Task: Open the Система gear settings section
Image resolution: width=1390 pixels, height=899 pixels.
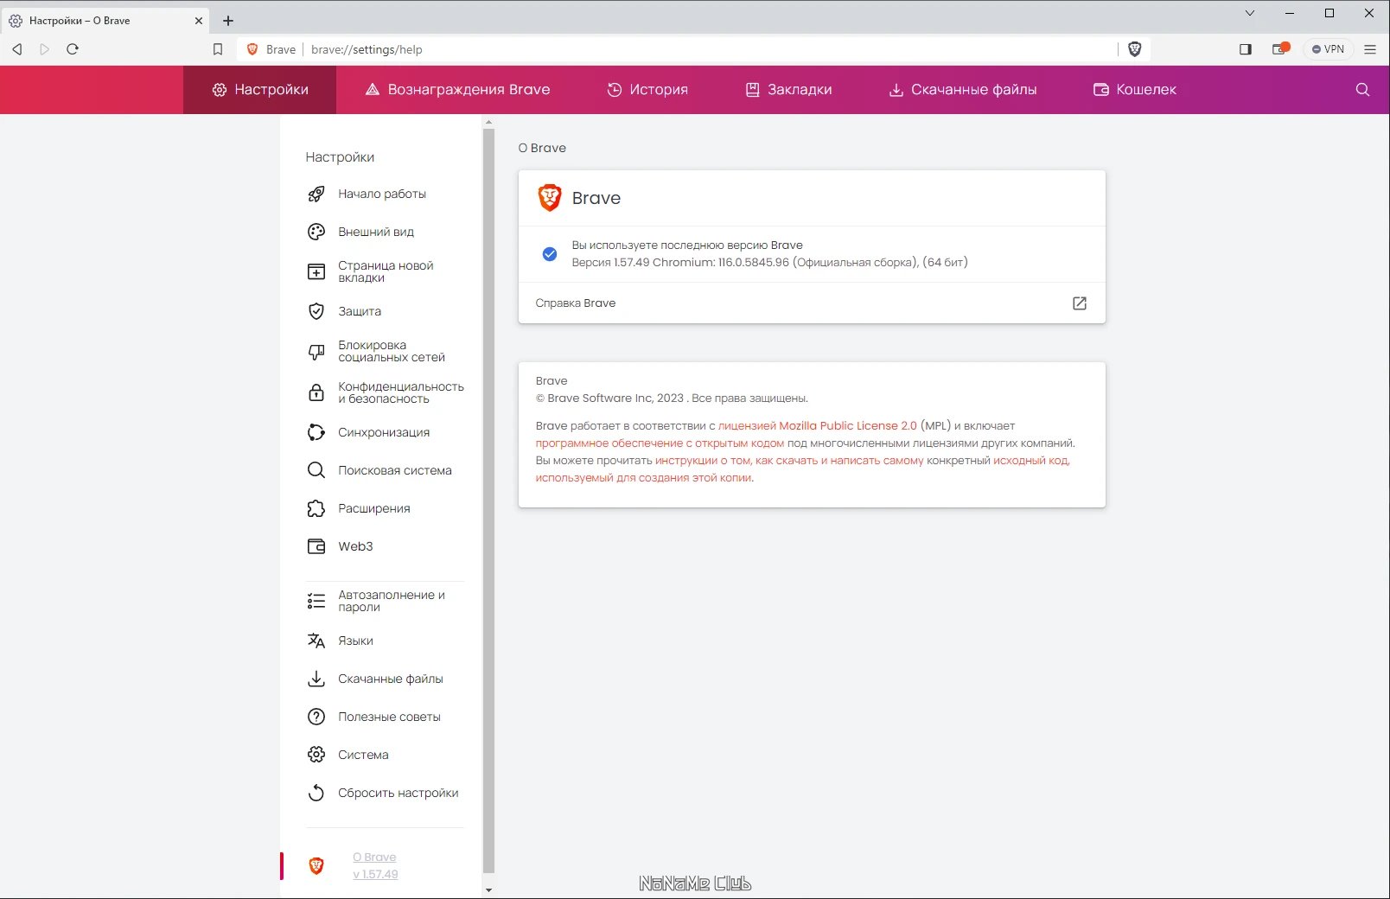Action: (x=361, y=755)
